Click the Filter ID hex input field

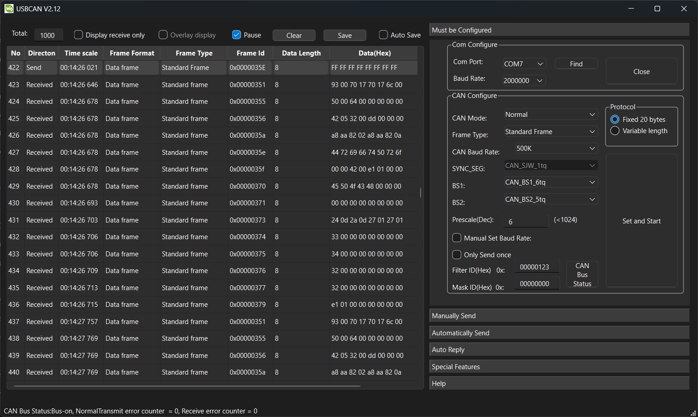(536, 267)
